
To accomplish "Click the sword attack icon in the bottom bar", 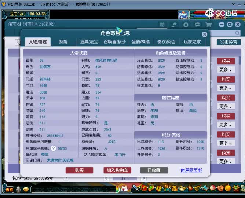I will [135, 188].
